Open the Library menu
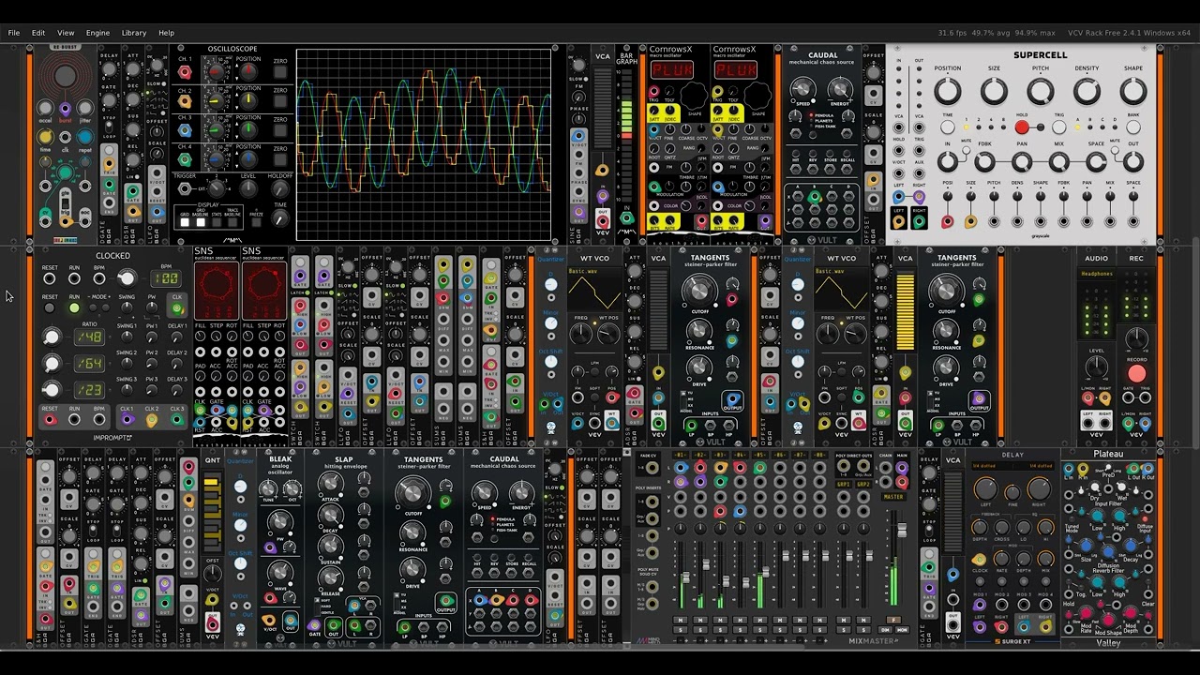 [x=134, y=33]
